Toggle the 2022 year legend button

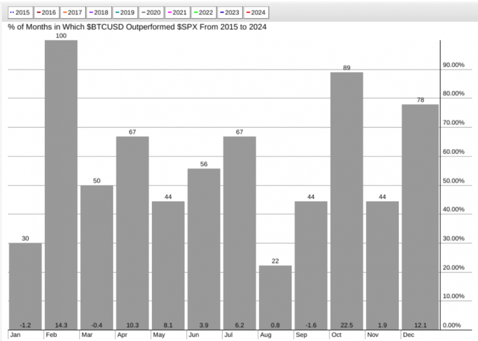pos(204,12)
